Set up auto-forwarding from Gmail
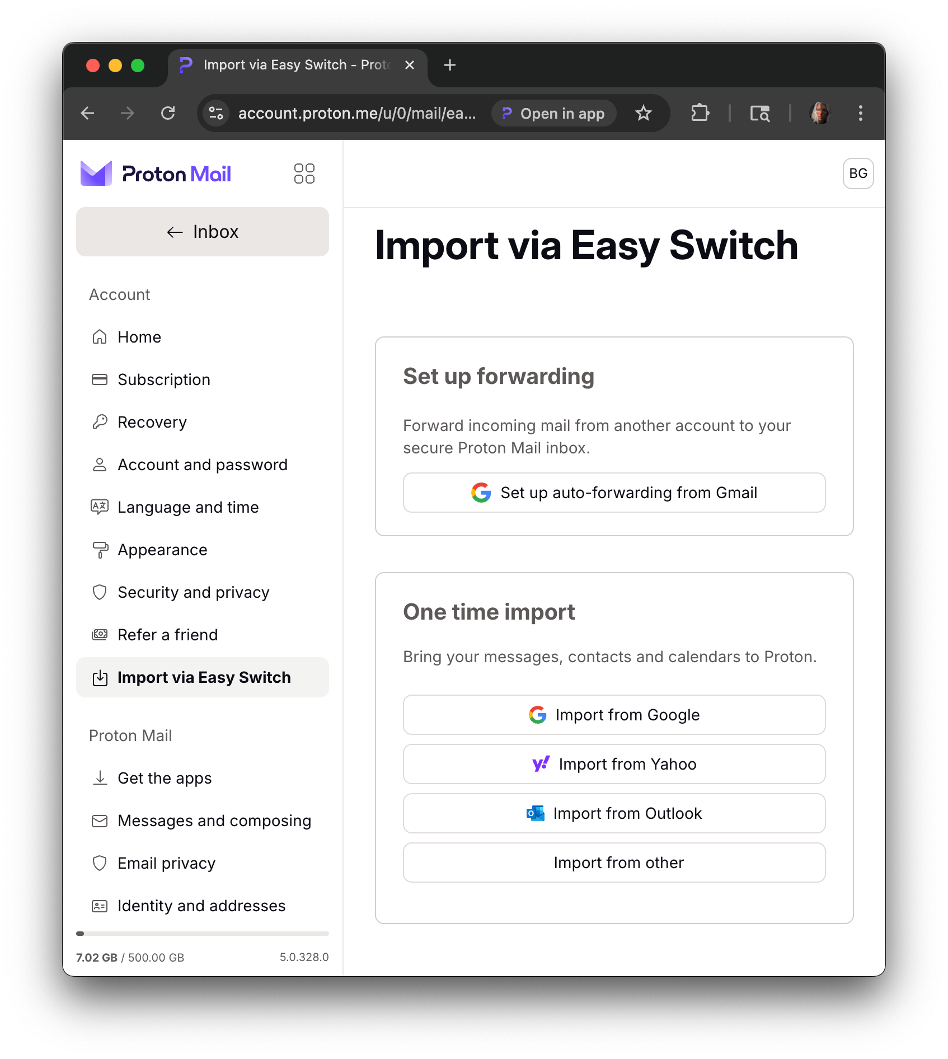 [614, 493]
